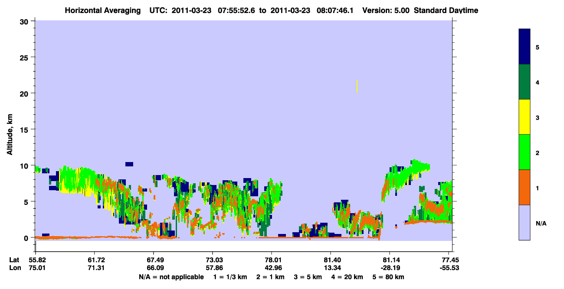Click latitude value 81.14
Image resolution: width=564 pixels, height=289 pixels.
pyautogui.click(x=390, y=260)
